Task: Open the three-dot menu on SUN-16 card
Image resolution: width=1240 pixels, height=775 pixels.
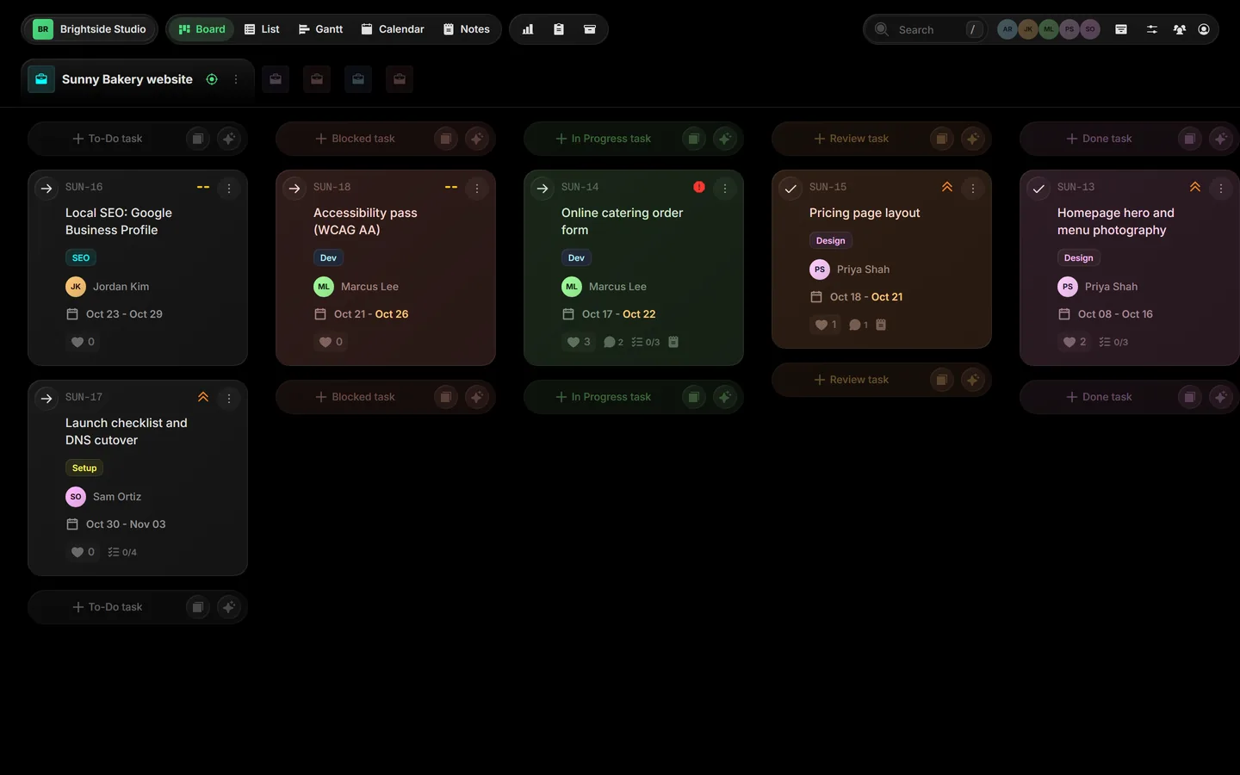Action: click(x=229, y=189)
